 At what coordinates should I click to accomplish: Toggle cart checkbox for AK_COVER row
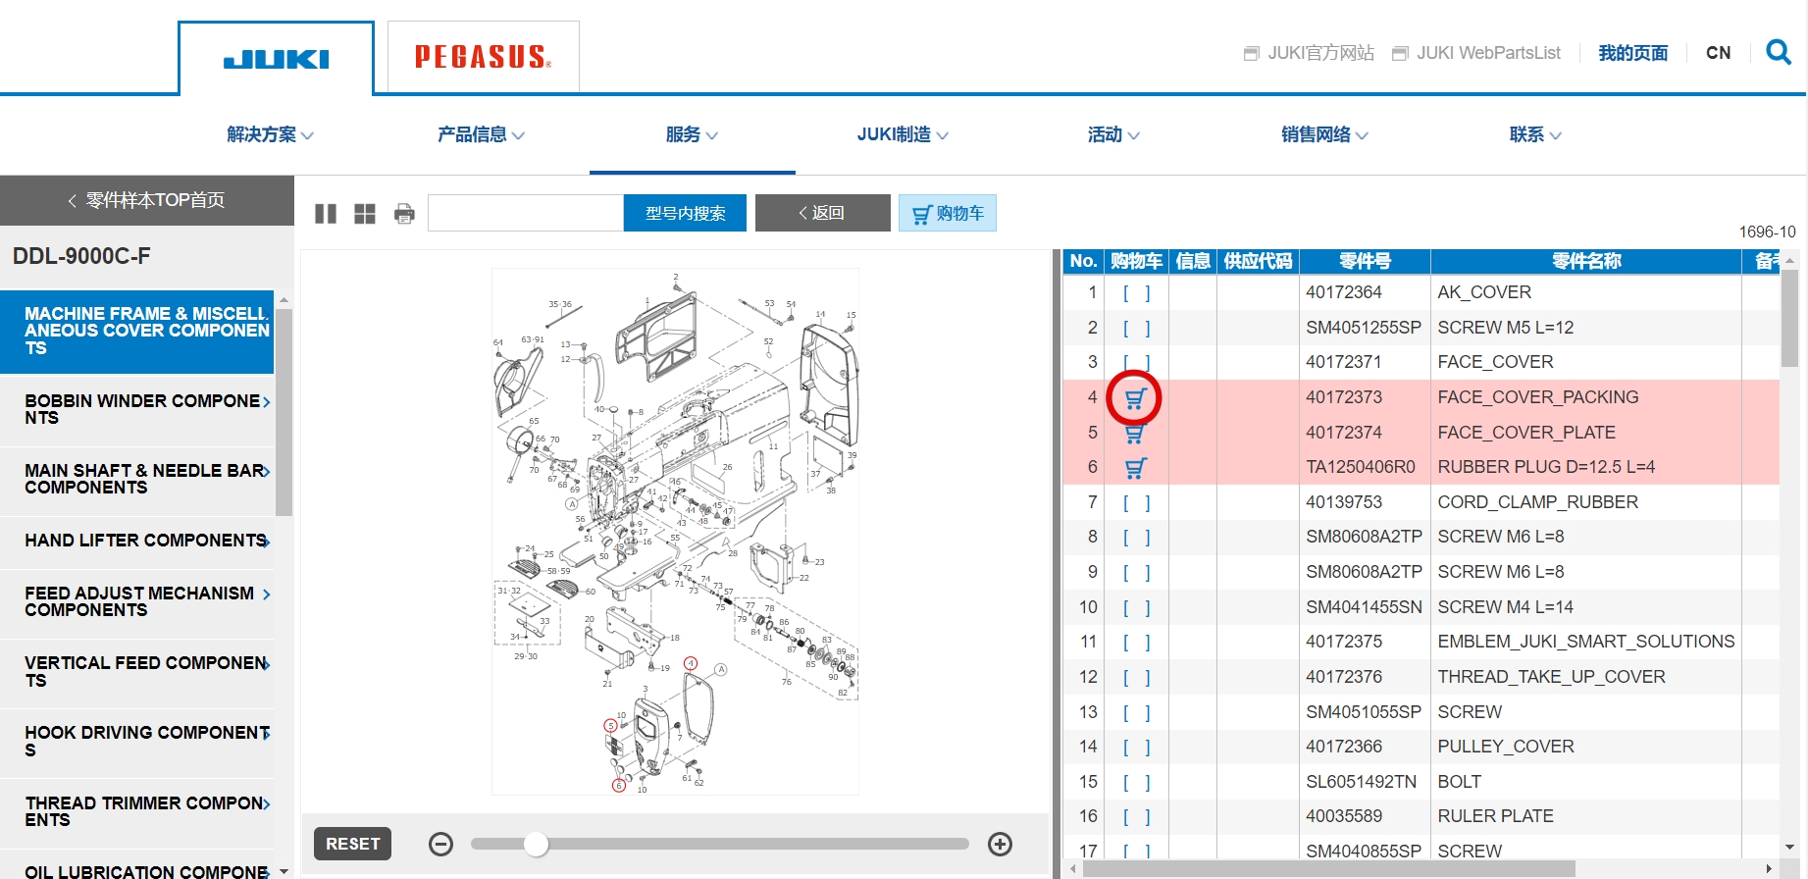point(1136,292)
